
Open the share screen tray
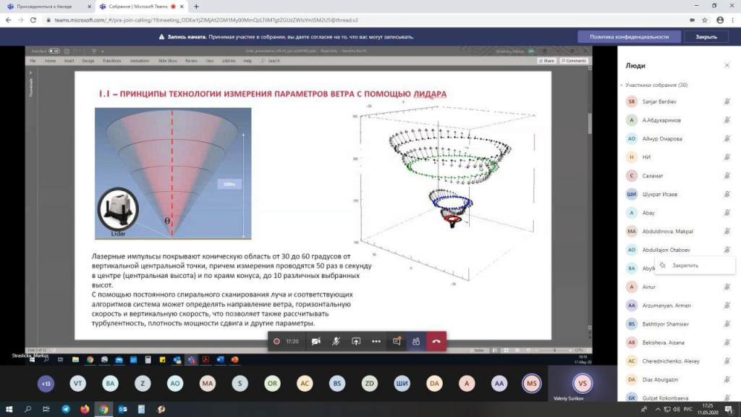pyautogui.click(x=356, y=341)
